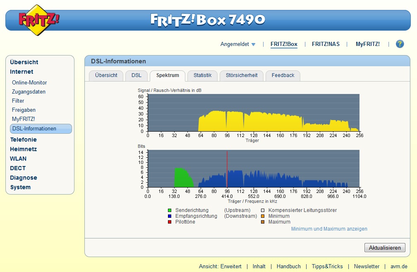Click the FRITZ! logo in the header
Screen dimensions: 417x272
[x=38, y=20]
